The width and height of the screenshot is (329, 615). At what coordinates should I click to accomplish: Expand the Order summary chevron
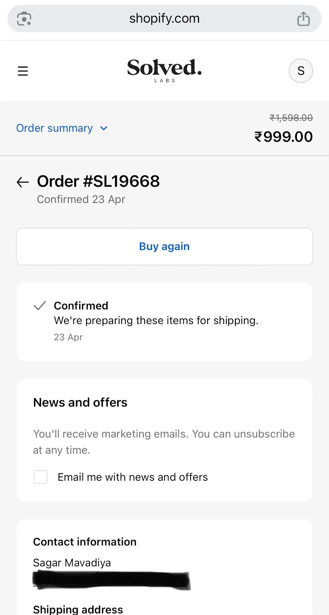[x=104, y=128]
